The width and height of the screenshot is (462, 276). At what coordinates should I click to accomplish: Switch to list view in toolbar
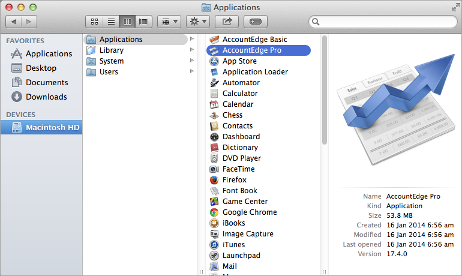coord(110,22)
